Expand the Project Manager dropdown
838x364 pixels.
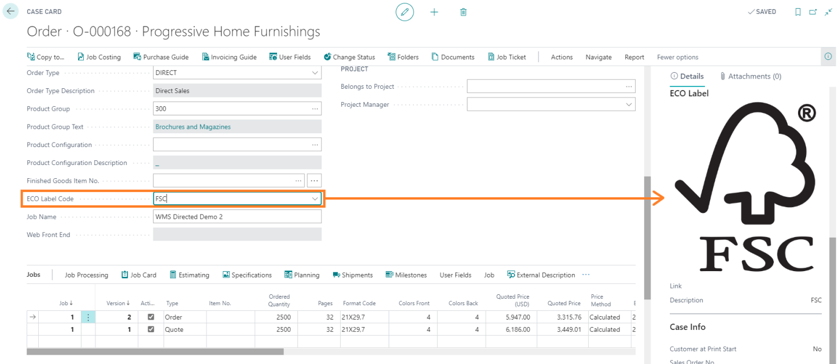(x=629, y=104)
